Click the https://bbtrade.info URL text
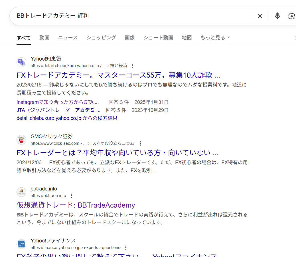Screen dimensions: 296x257 click(x=48, y=196)
